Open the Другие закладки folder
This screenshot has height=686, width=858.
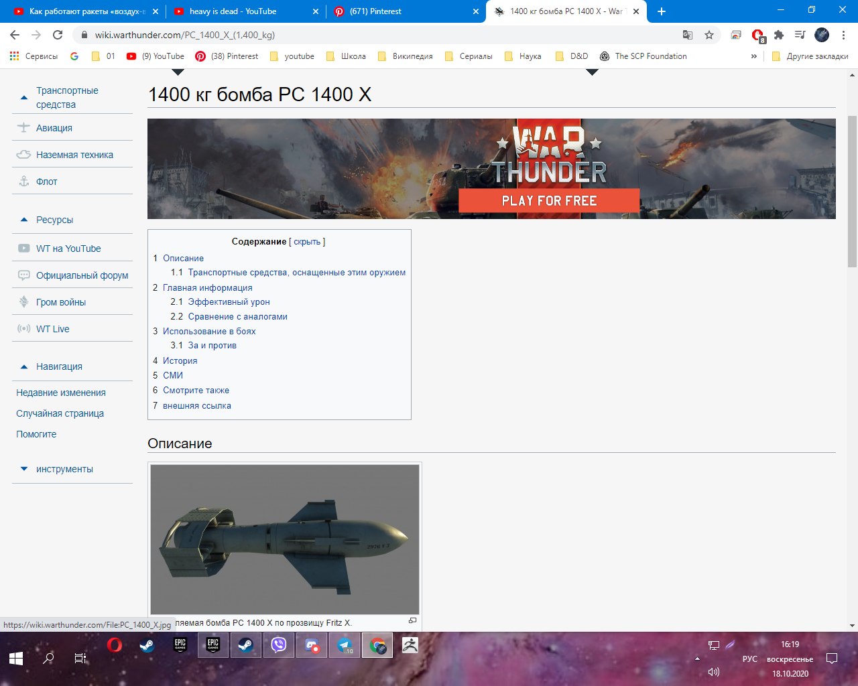[x=810, y=56]
